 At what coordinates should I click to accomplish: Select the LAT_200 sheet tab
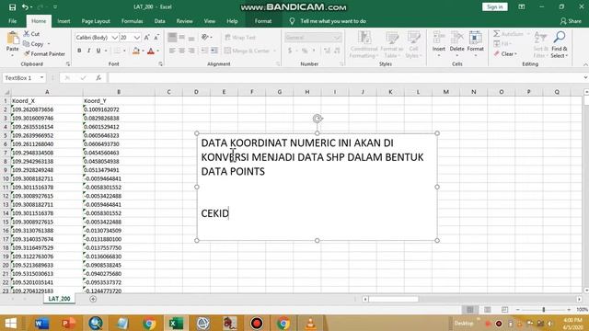[59, 298]
